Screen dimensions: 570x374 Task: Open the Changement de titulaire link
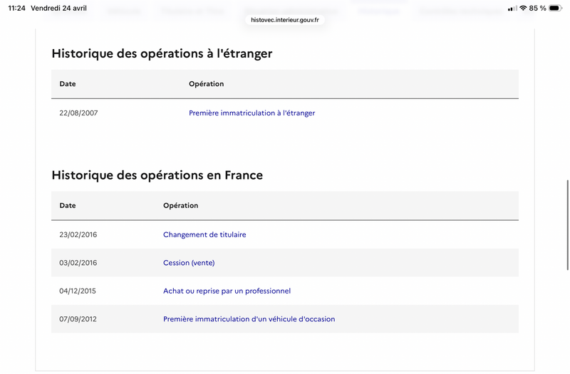click(204, 235)
